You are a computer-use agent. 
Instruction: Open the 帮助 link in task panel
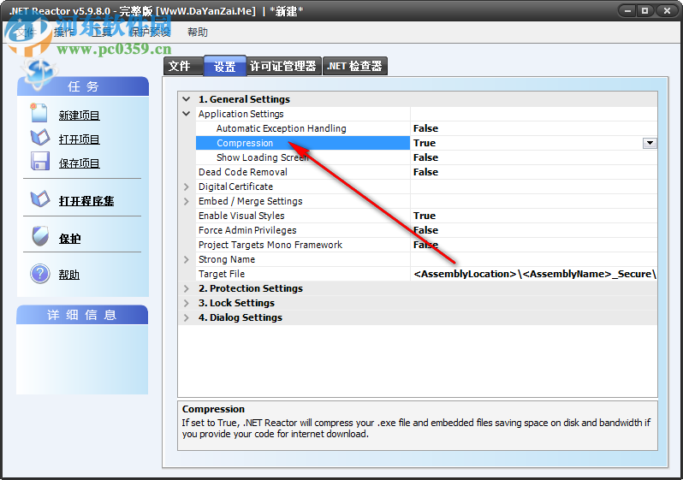coord(69,275)
